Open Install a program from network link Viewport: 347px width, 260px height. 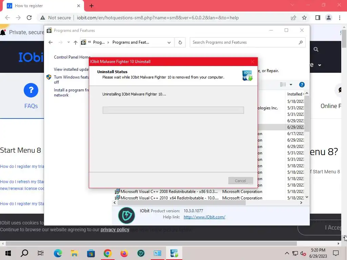click(71, 92)
